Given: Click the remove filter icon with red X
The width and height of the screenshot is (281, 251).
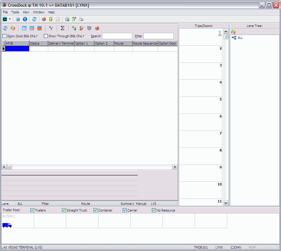Looking at the screenshot, I should click(x=81, y=28).
